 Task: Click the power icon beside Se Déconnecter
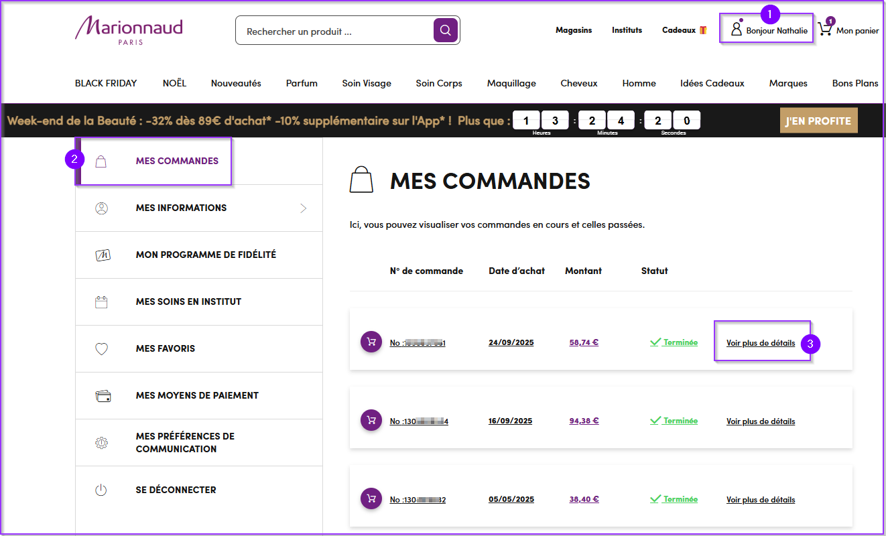[x=101, y=490]
